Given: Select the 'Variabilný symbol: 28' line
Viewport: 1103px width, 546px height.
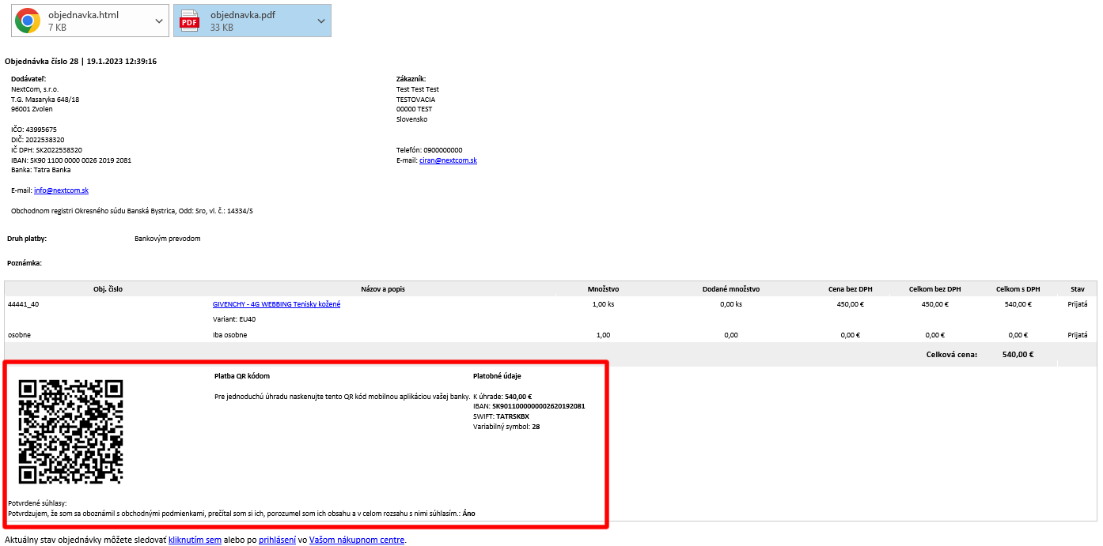Looking at the screenshot, I should pyautogui.click(x=506, y=427).
